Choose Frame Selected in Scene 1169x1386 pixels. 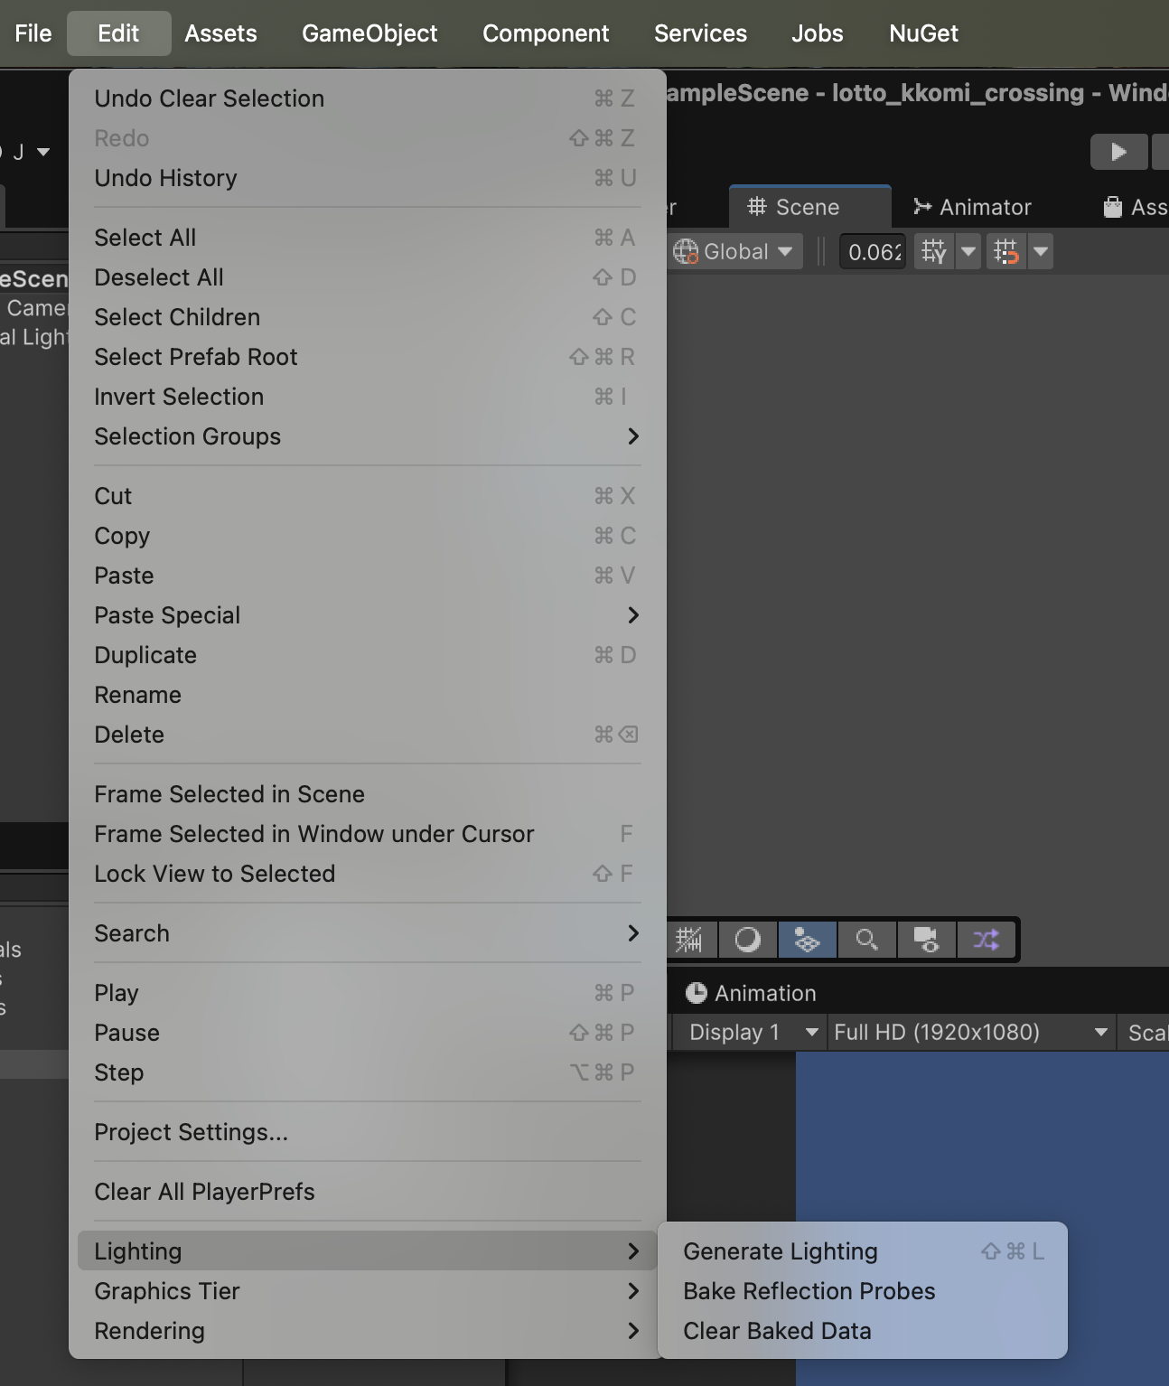click(x=367, y=794)
